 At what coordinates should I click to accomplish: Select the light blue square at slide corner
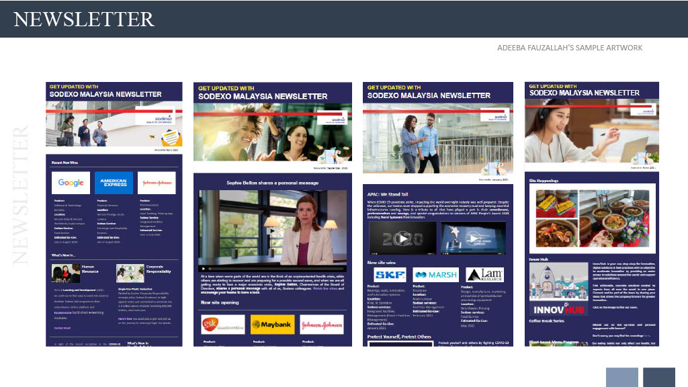(x=621, y=377)
